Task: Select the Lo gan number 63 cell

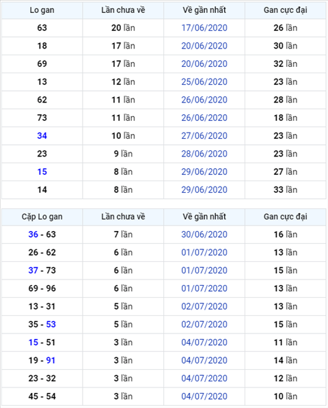Action: coord(42,28)
